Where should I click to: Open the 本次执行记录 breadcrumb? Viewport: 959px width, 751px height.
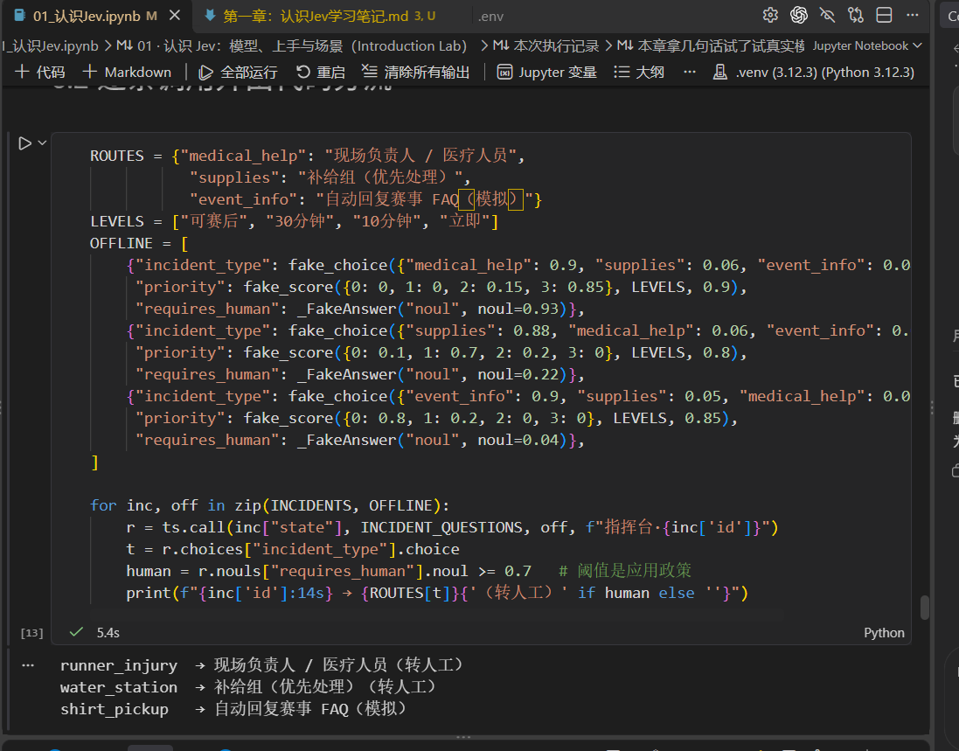546,45
